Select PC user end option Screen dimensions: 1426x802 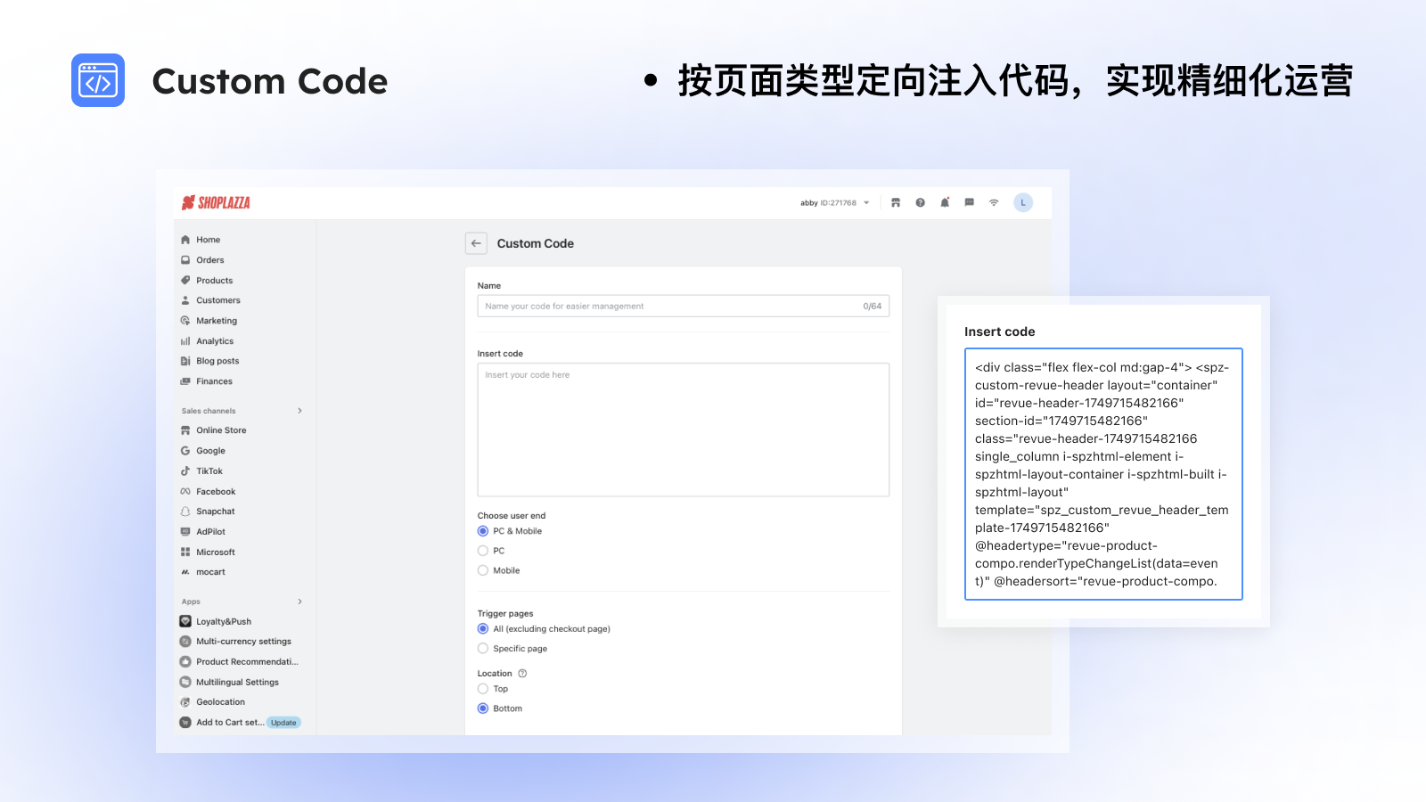(483, 551)
